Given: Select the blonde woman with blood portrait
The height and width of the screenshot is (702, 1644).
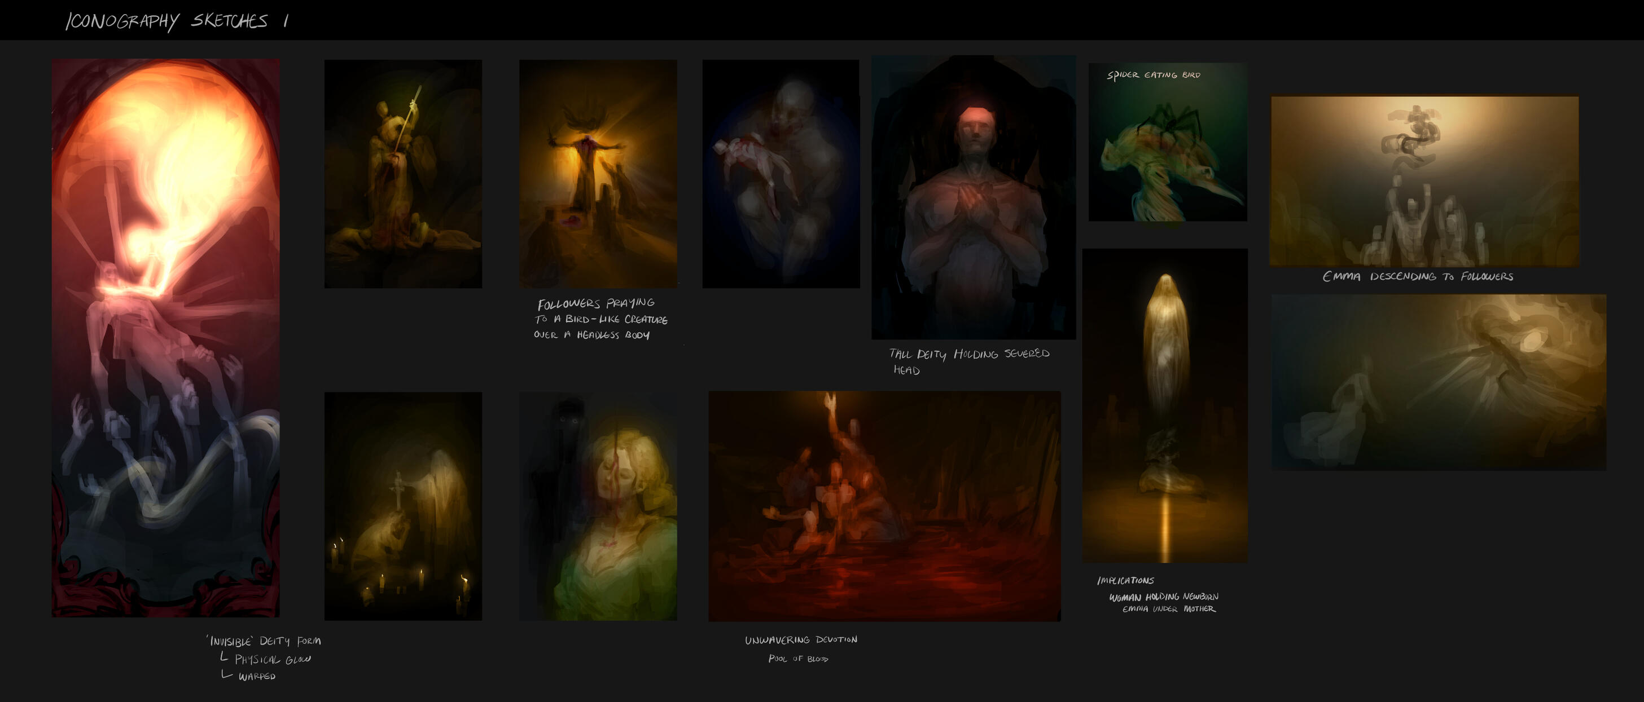Looking at the screenshot, I should 598,506.
